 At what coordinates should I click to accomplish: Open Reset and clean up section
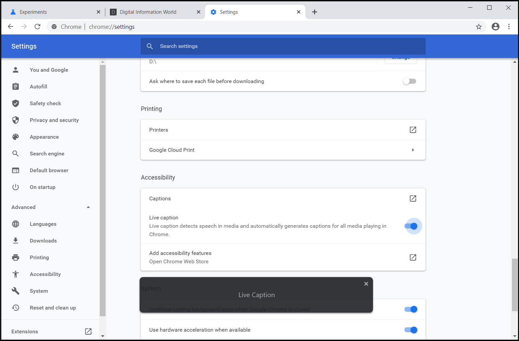click(53, 308)
